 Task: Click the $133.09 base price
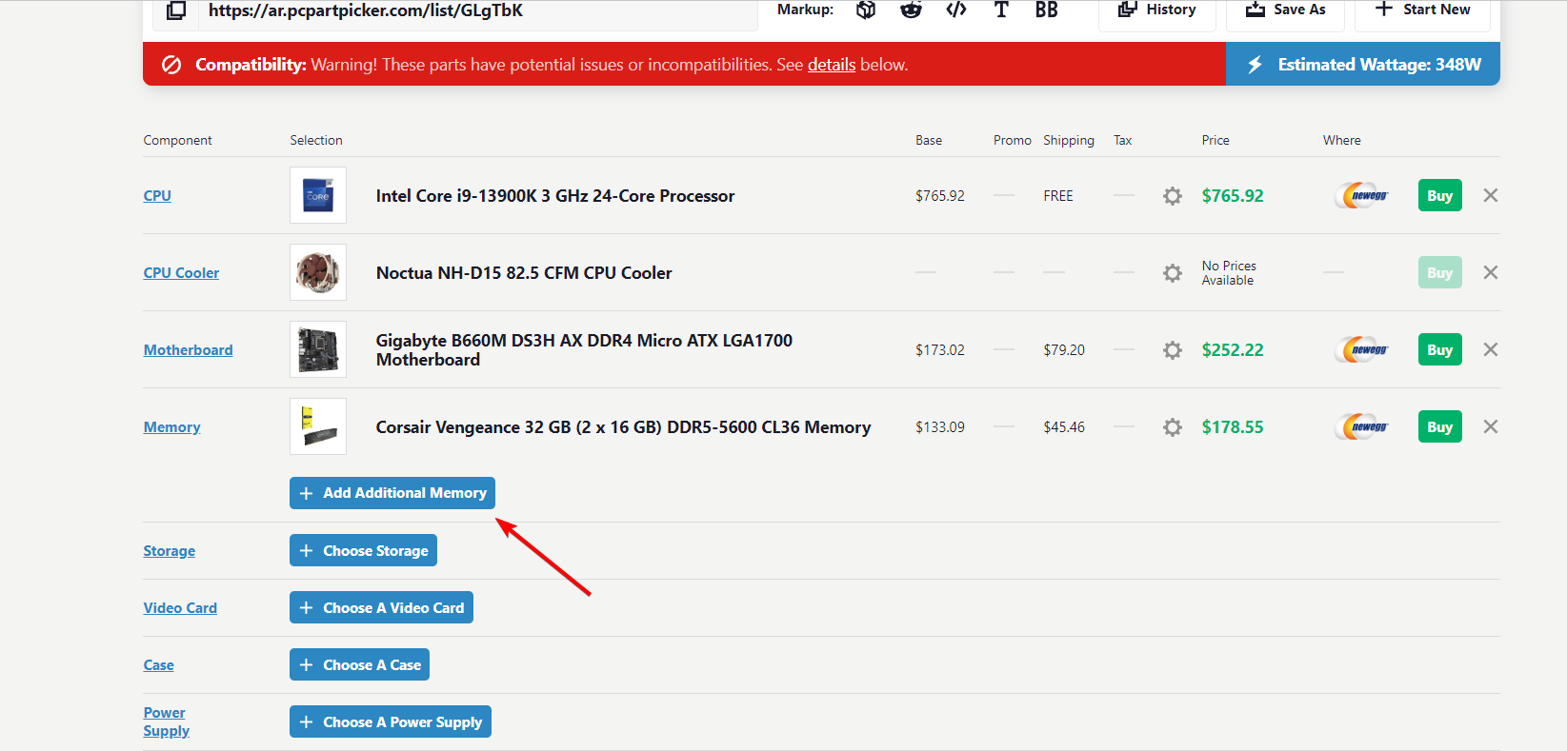coord(940,427)
